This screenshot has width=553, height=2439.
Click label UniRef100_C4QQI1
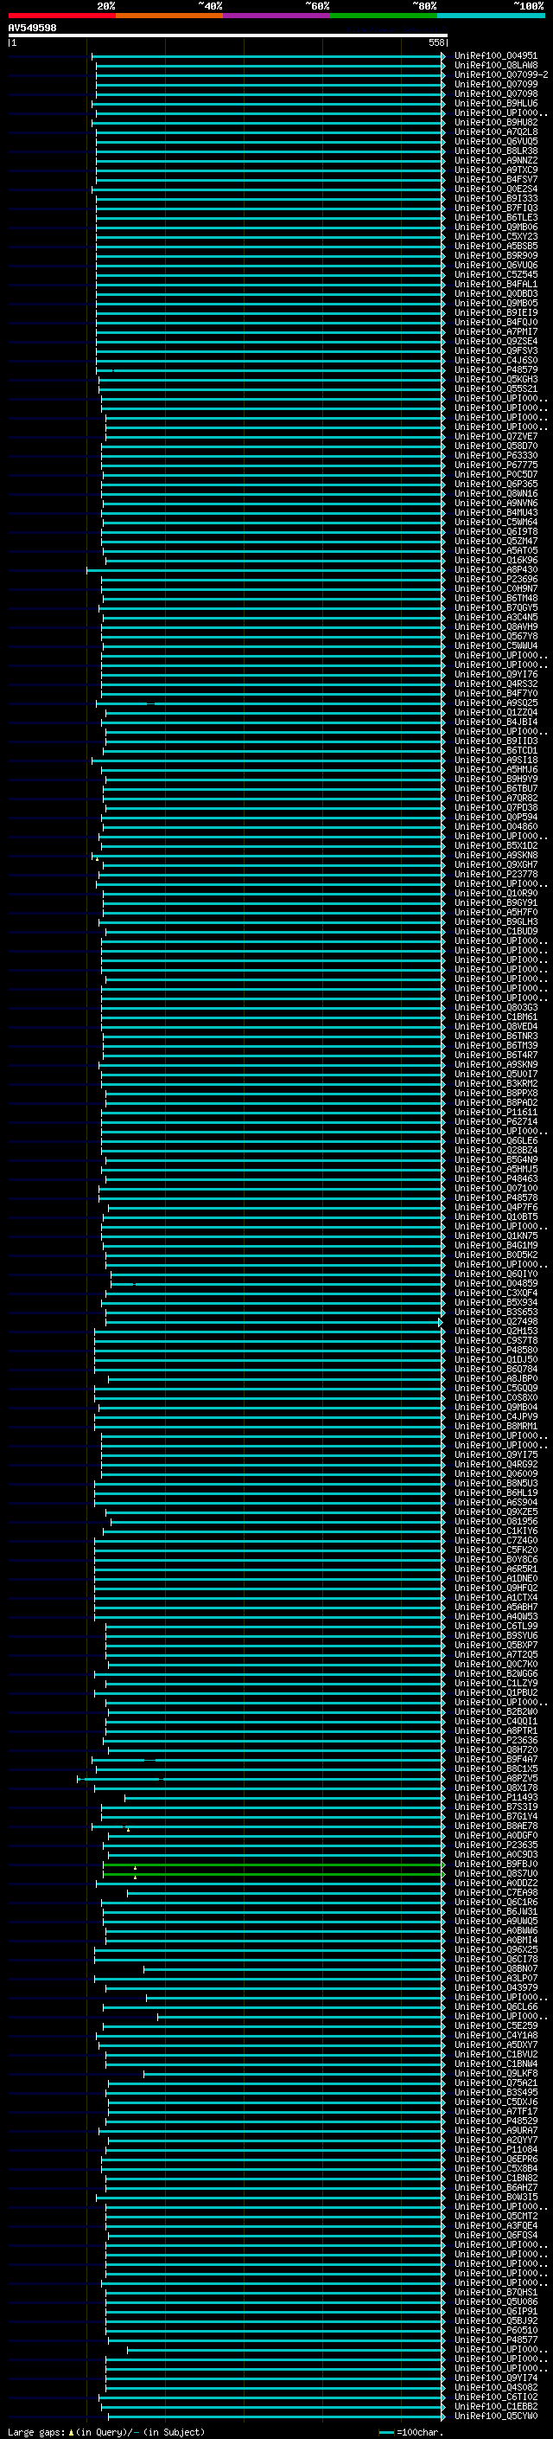496,1721
